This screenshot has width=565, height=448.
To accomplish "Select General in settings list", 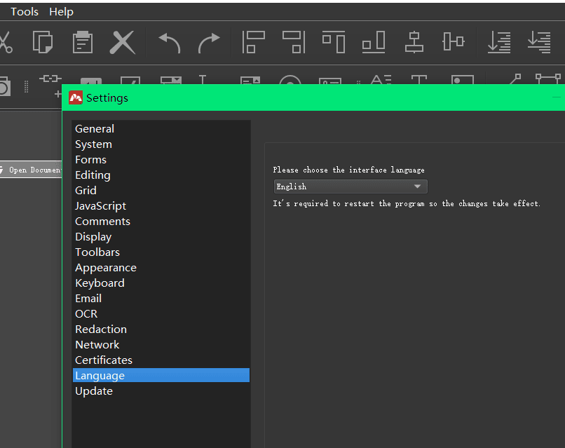I will [x=95, y=129].
